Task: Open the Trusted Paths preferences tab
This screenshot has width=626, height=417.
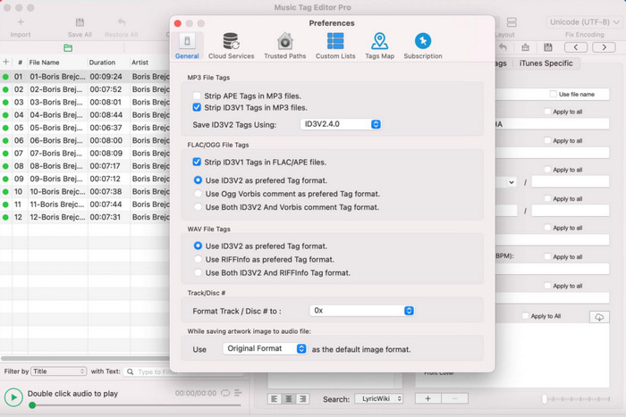Action: coord(284,46)
